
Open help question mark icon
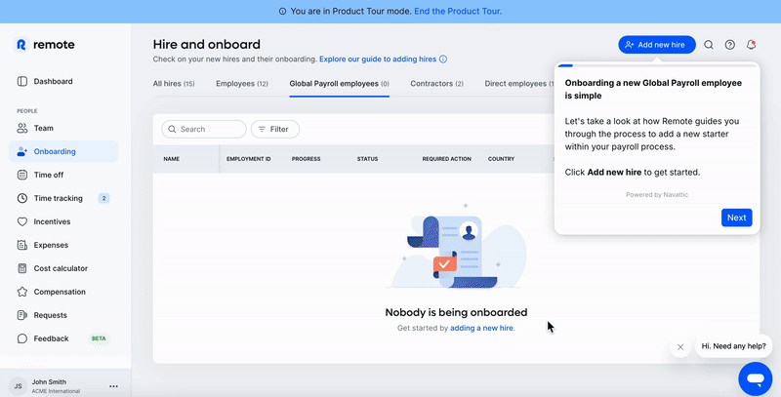click(x=729, y=45)
